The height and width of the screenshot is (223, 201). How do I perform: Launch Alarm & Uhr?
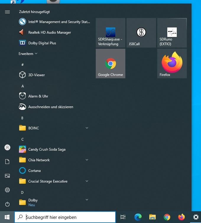point(34,96)
